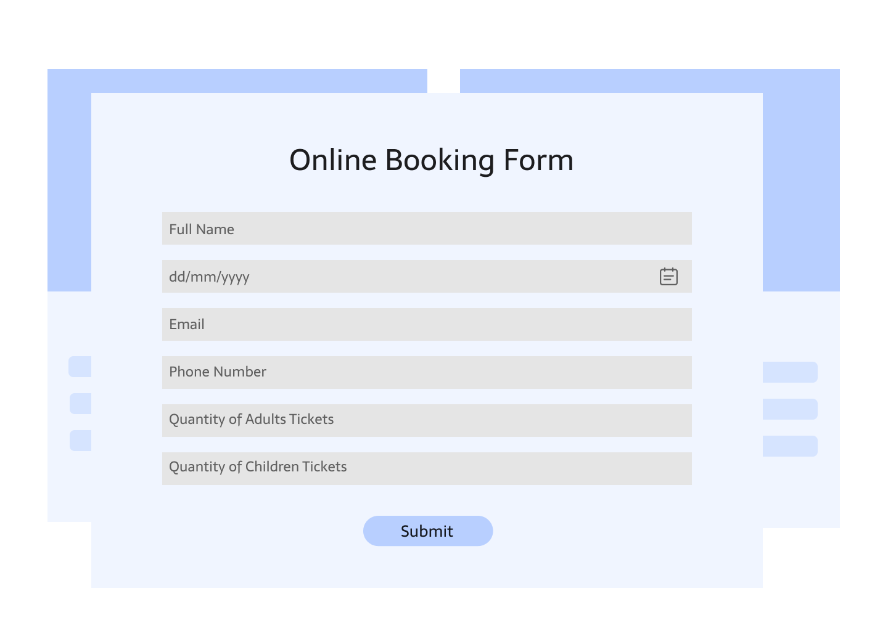
Task: Click the white gap between the top blue panels
Action: click(x=443, y=81)
